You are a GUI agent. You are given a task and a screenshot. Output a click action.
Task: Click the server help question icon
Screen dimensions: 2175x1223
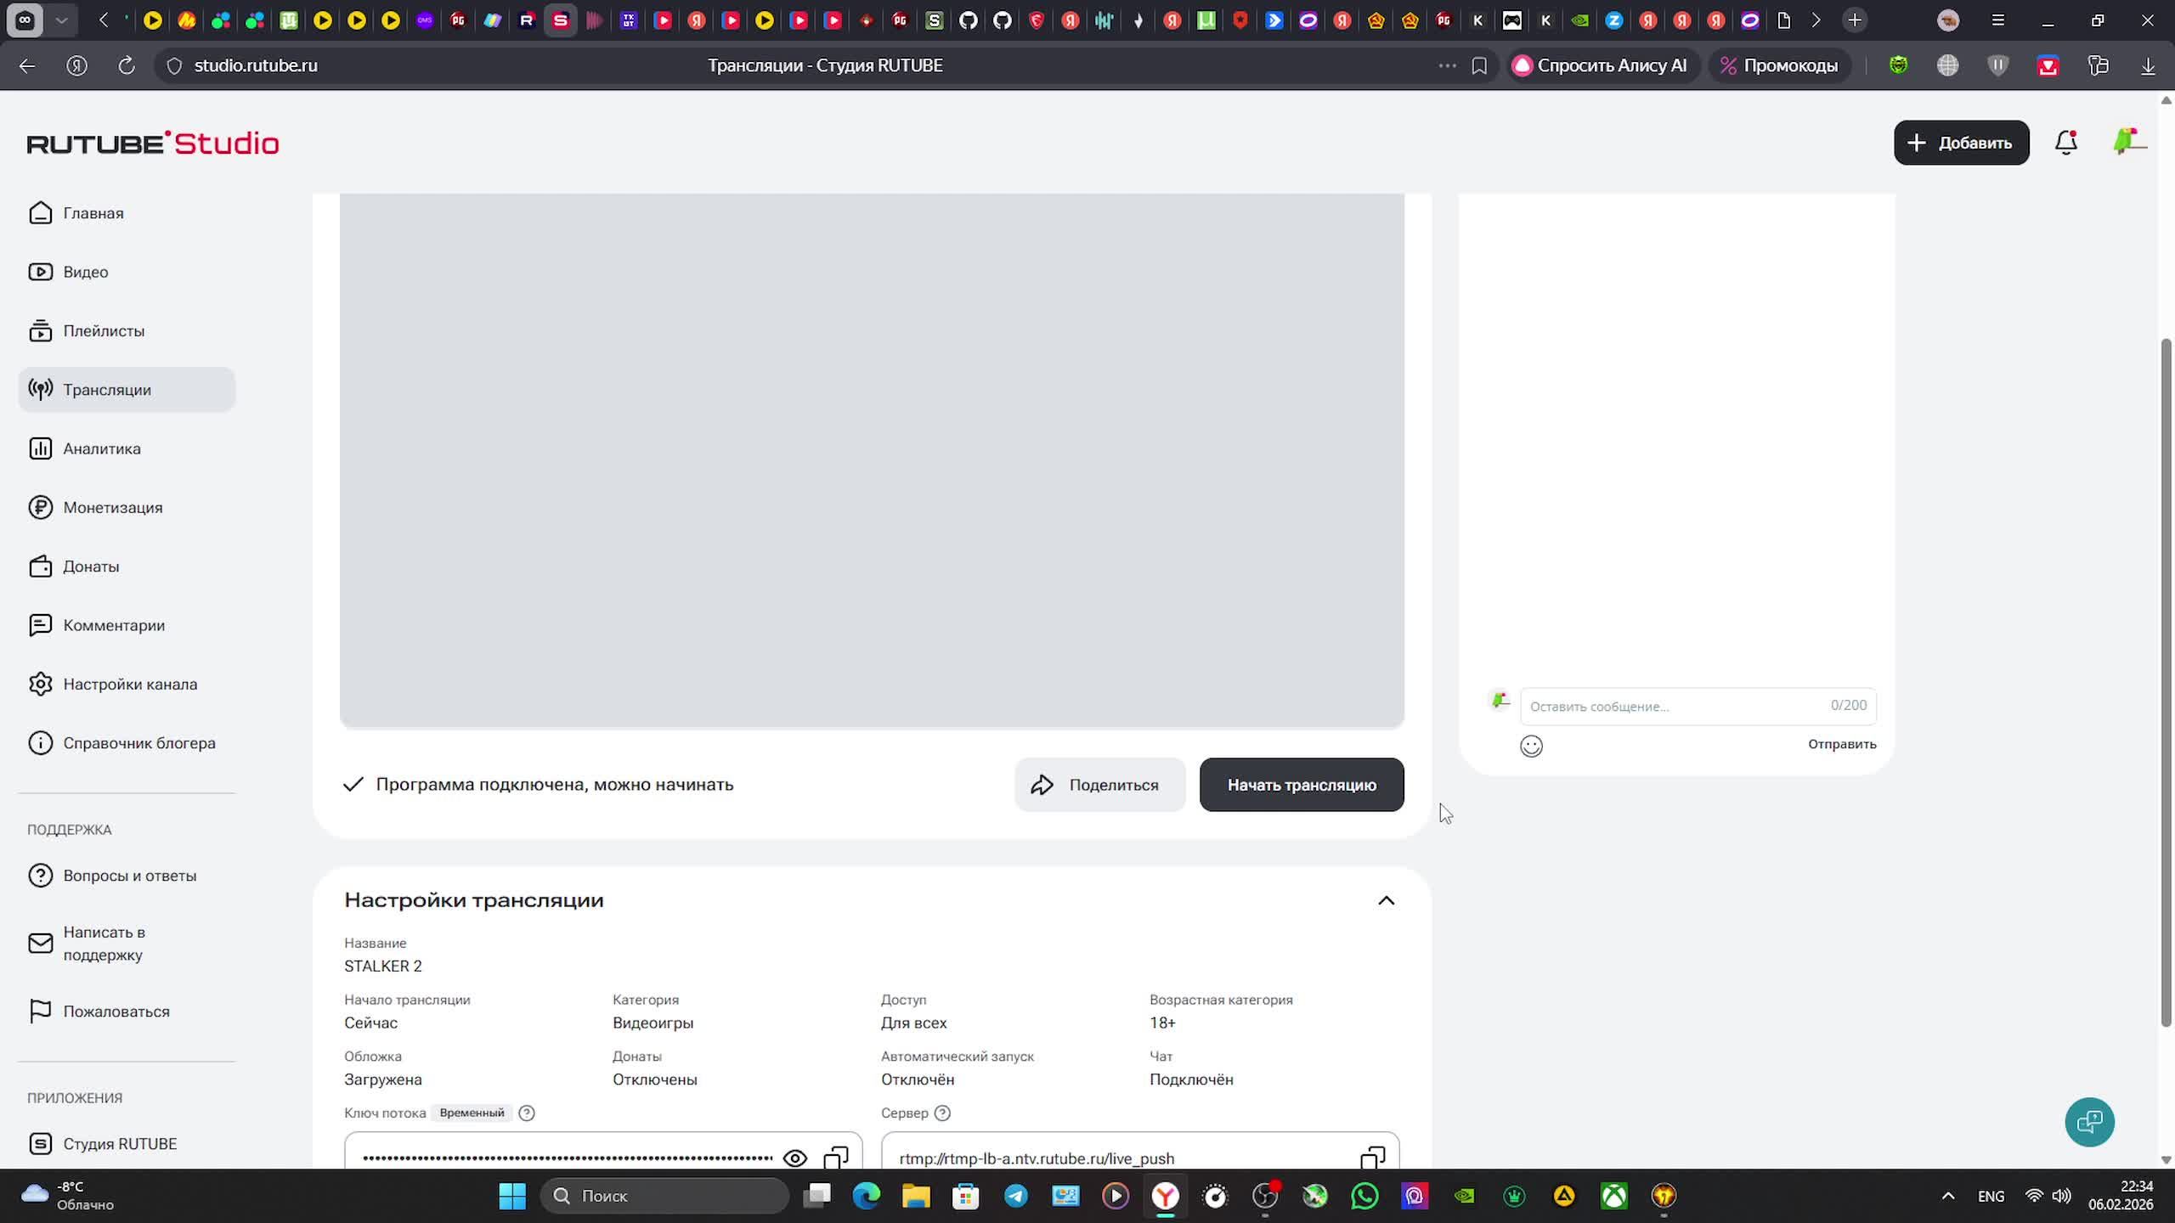pos(942,1113)
